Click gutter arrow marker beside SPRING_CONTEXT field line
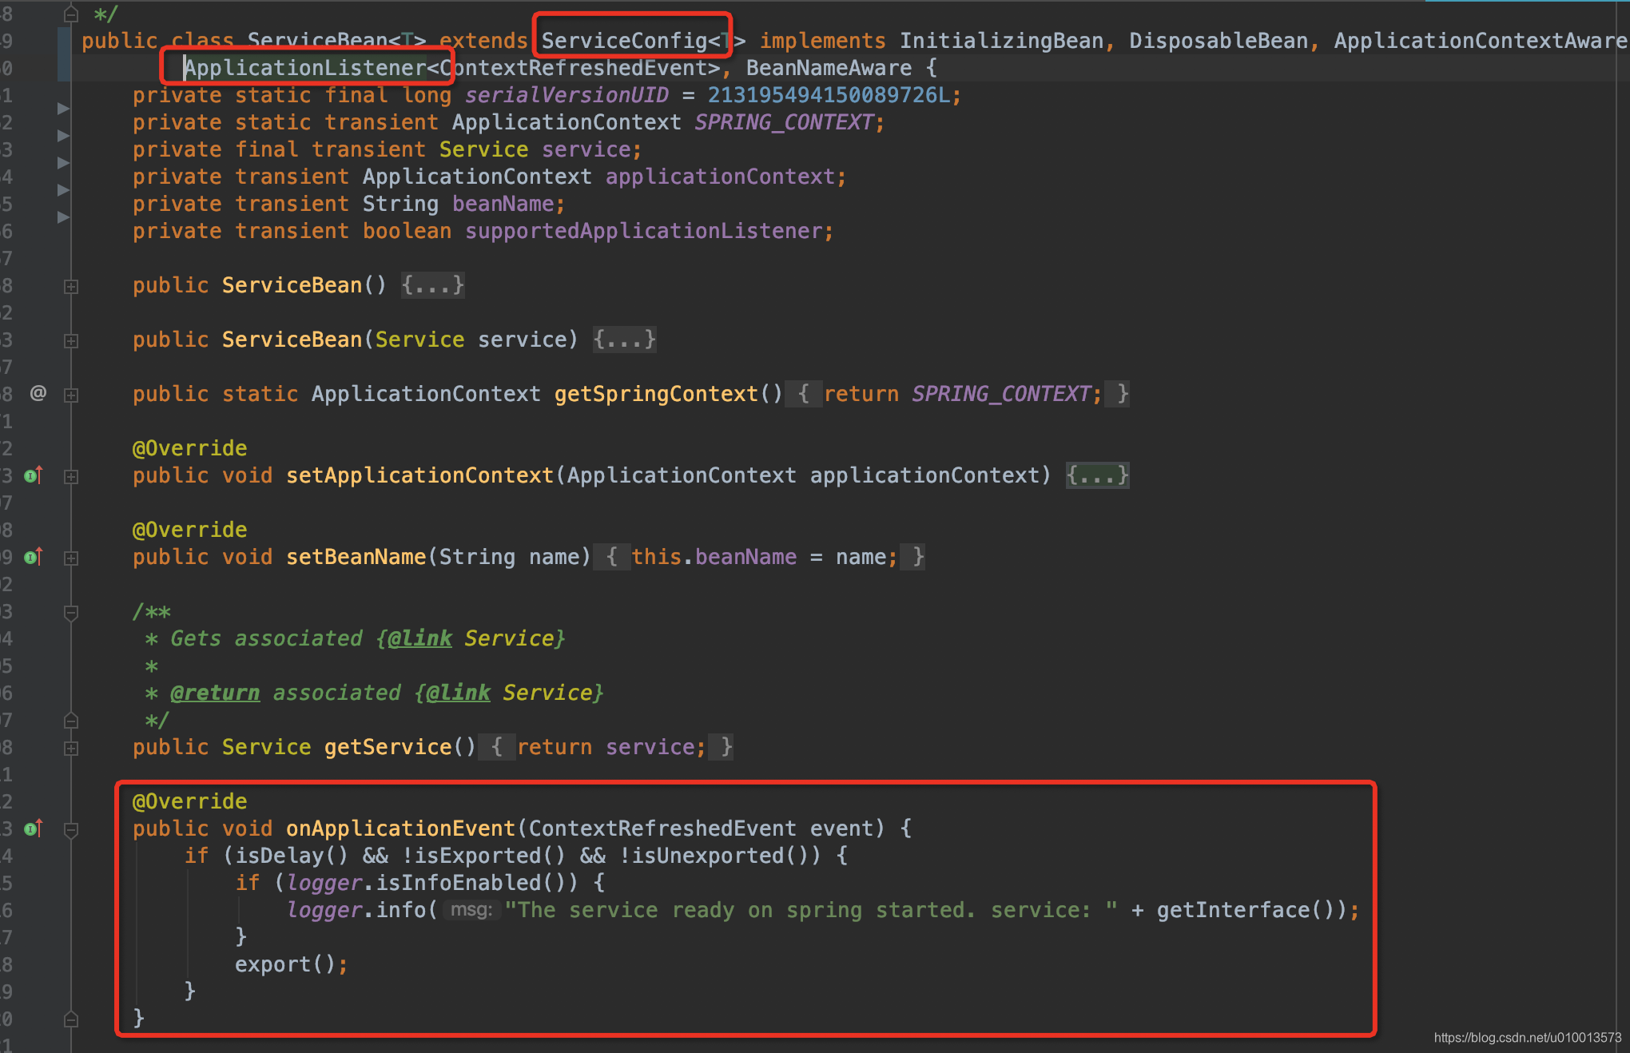This screenshot has width=1630, height=1053. pos(63,135)
